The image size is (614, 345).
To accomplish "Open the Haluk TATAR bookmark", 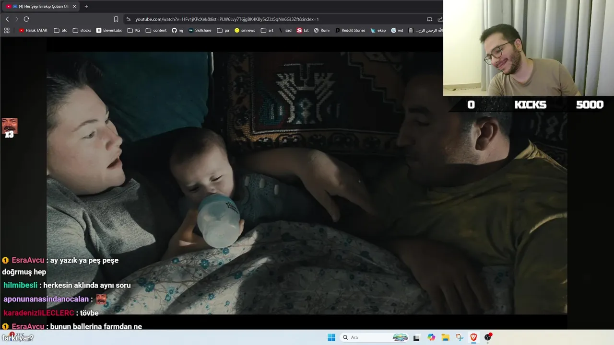I will pos(33,30).
